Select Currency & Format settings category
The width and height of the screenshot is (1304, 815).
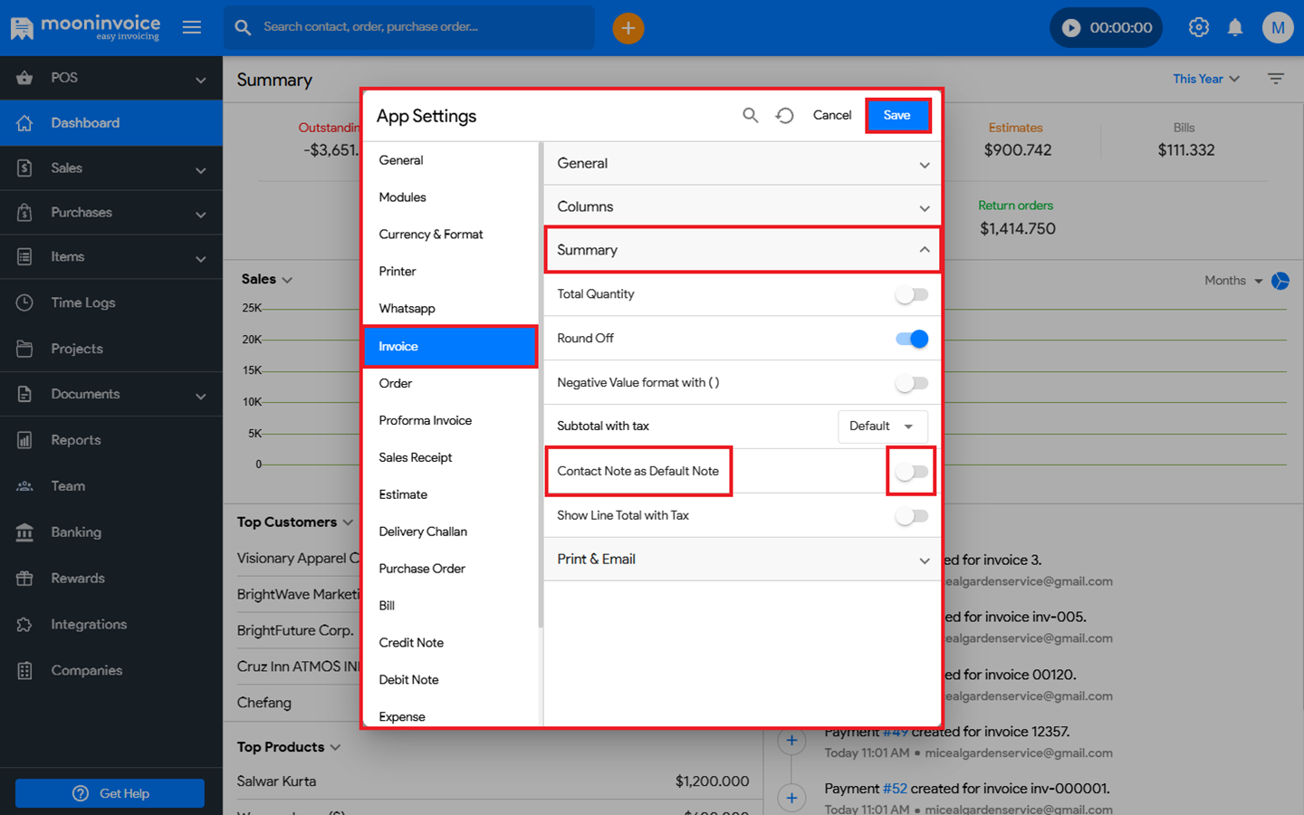point(430,235)
